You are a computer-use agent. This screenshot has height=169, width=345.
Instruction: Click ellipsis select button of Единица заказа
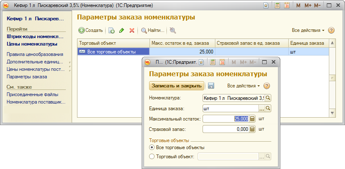[262, 109]
